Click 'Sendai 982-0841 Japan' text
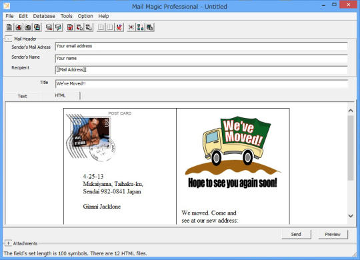This screenshot has width=360, height=260. 112,191
